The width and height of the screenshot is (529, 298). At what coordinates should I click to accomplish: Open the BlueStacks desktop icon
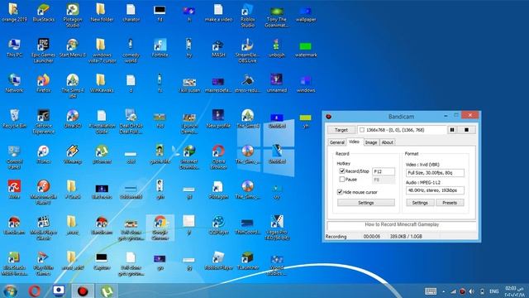(44, 13)
